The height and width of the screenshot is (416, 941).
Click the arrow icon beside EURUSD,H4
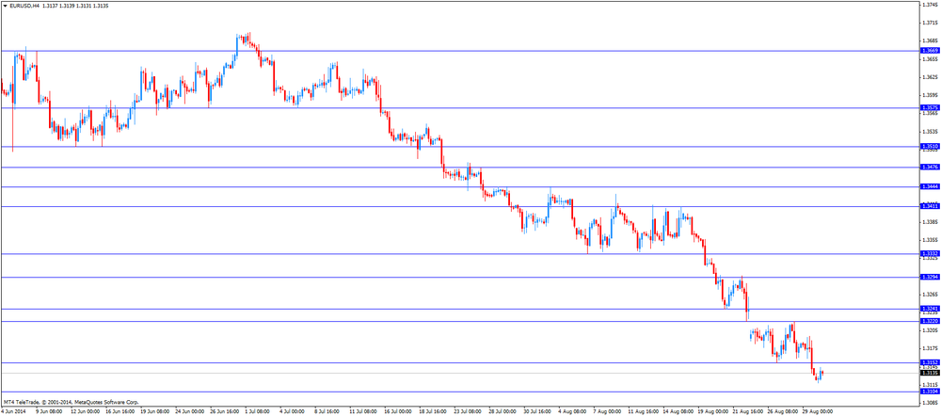coord(6,5)
